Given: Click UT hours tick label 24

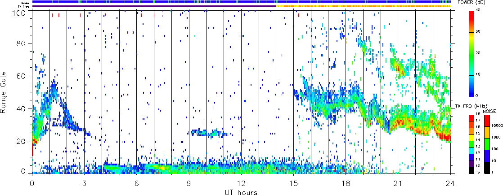Looking at the screenshot, I should (x=450, y=183).
